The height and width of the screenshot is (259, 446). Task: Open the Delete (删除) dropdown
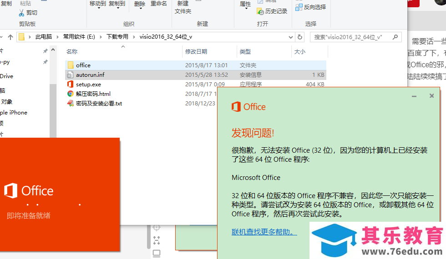[140, 5]
